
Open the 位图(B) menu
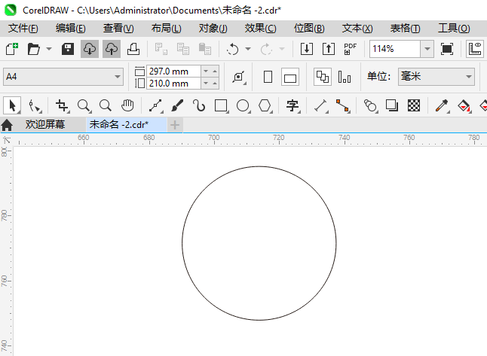pos(309,29)
